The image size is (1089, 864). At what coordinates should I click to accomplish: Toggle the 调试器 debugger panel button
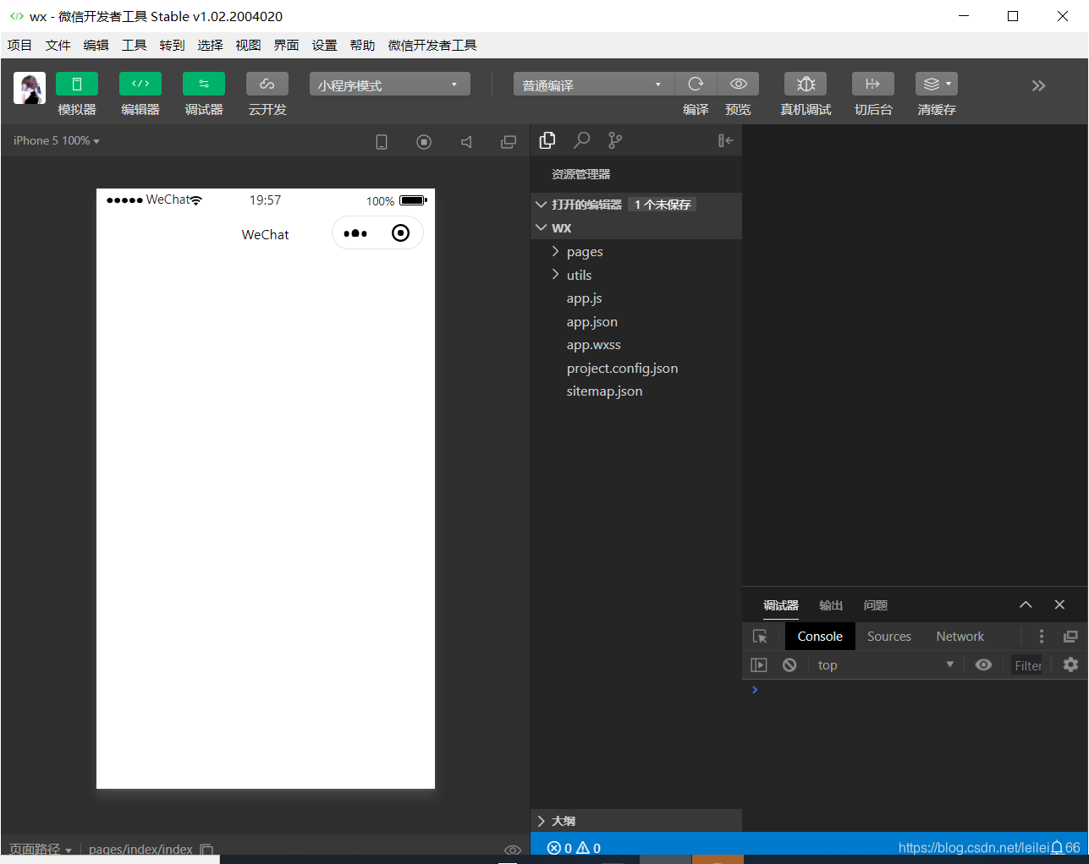[x=204, y=84]
